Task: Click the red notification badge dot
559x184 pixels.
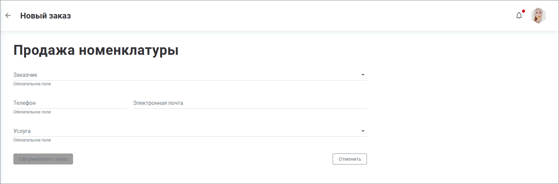Action: (523, 11)
